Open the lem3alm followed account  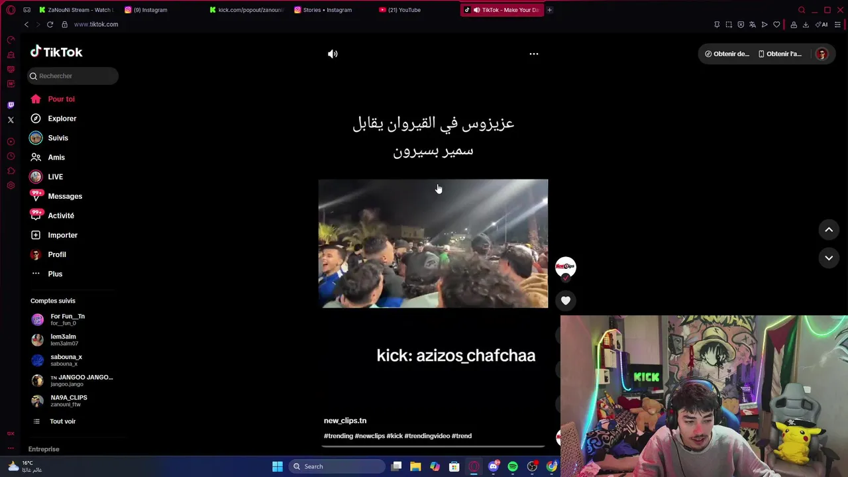click(54, 340)
